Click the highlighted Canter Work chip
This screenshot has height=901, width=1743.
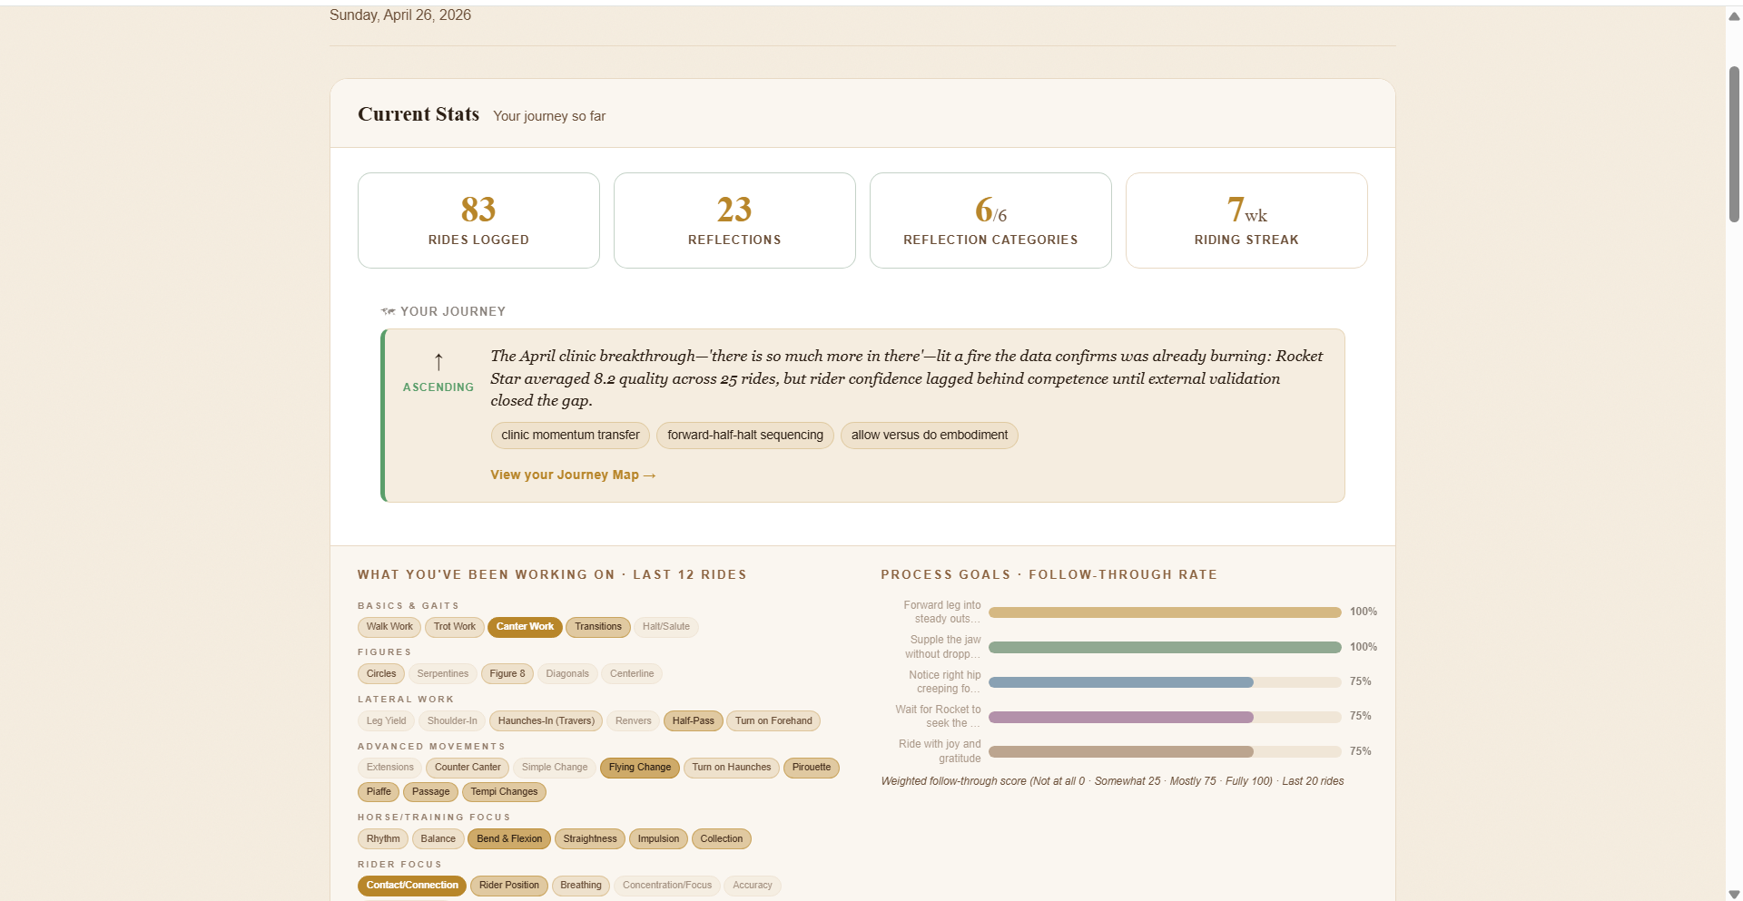525,627
